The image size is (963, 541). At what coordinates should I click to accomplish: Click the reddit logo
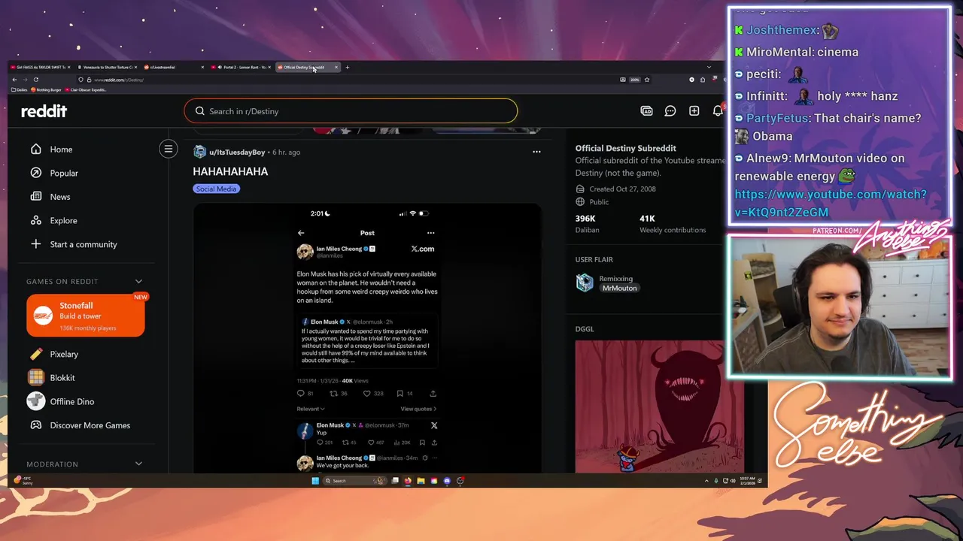point(44,111)
